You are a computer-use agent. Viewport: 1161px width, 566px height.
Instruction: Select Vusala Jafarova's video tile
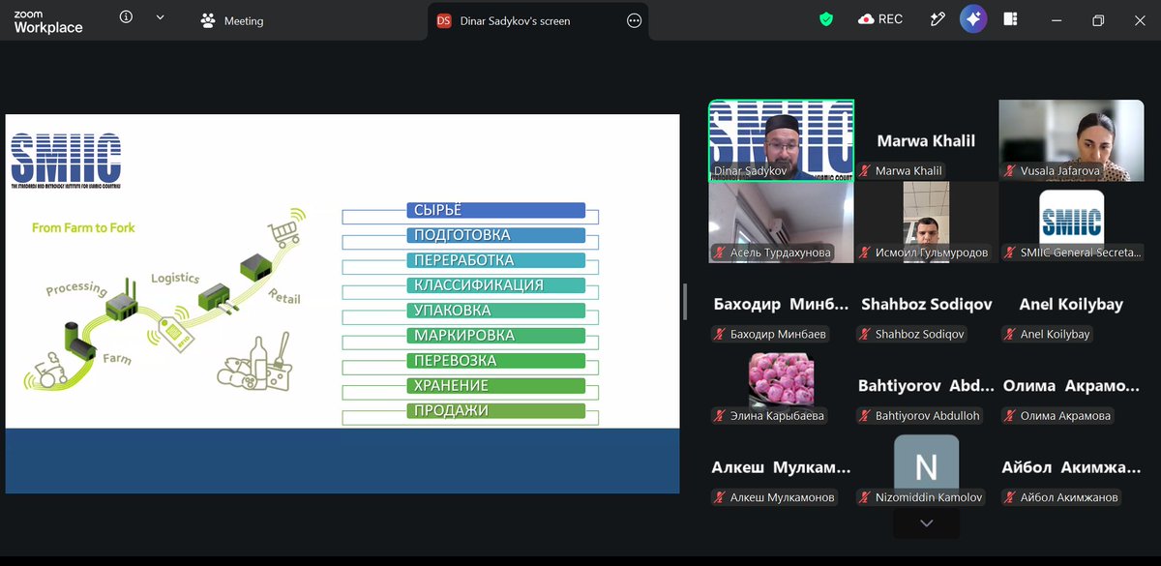tap(1071, 140)
